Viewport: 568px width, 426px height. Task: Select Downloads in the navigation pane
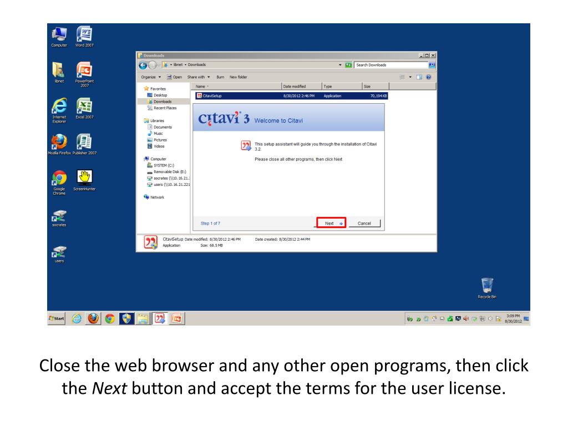coord(159,102)
